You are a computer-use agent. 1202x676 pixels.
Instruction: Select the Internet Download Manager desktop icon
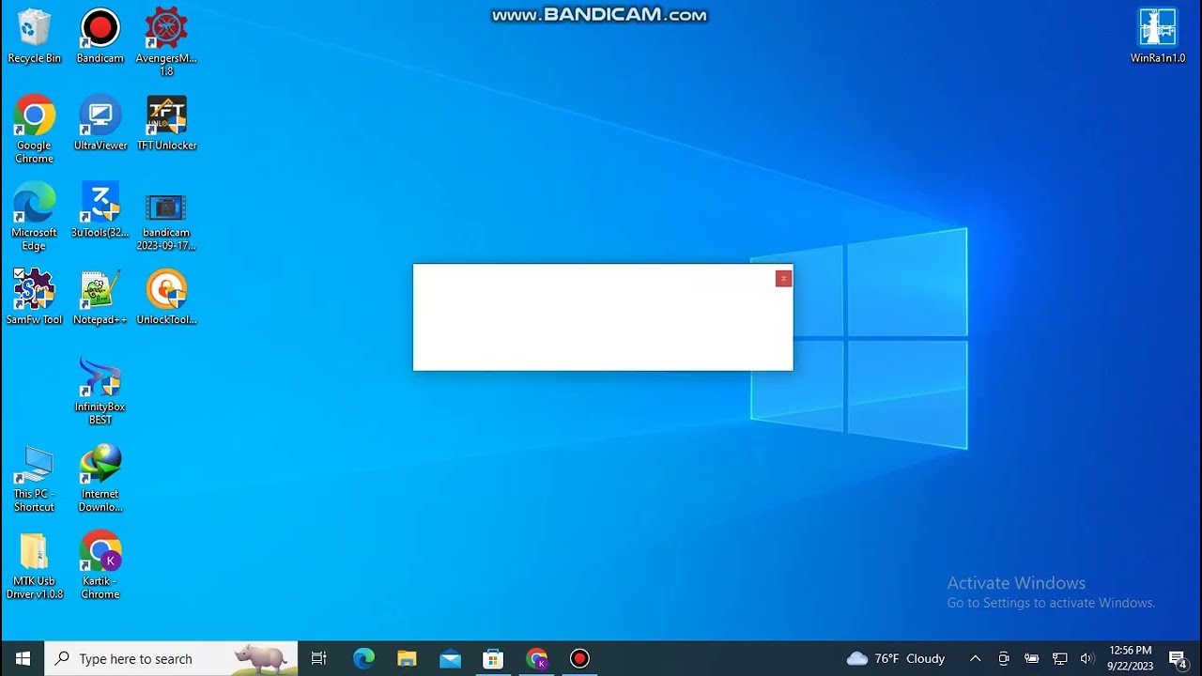pyautogui.click(x=100, y=479)
